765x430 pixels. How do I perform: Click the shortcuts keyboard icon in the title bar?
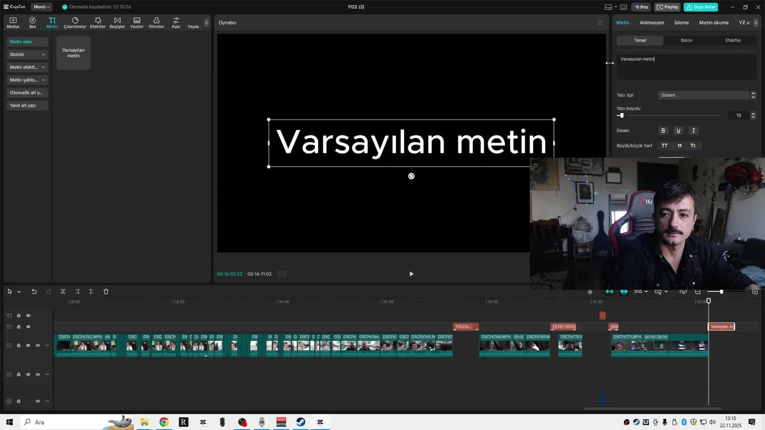[x=623, y=7]
